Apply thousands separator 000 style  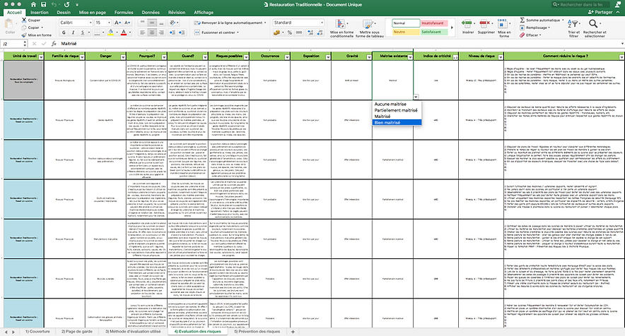(298, 32)
